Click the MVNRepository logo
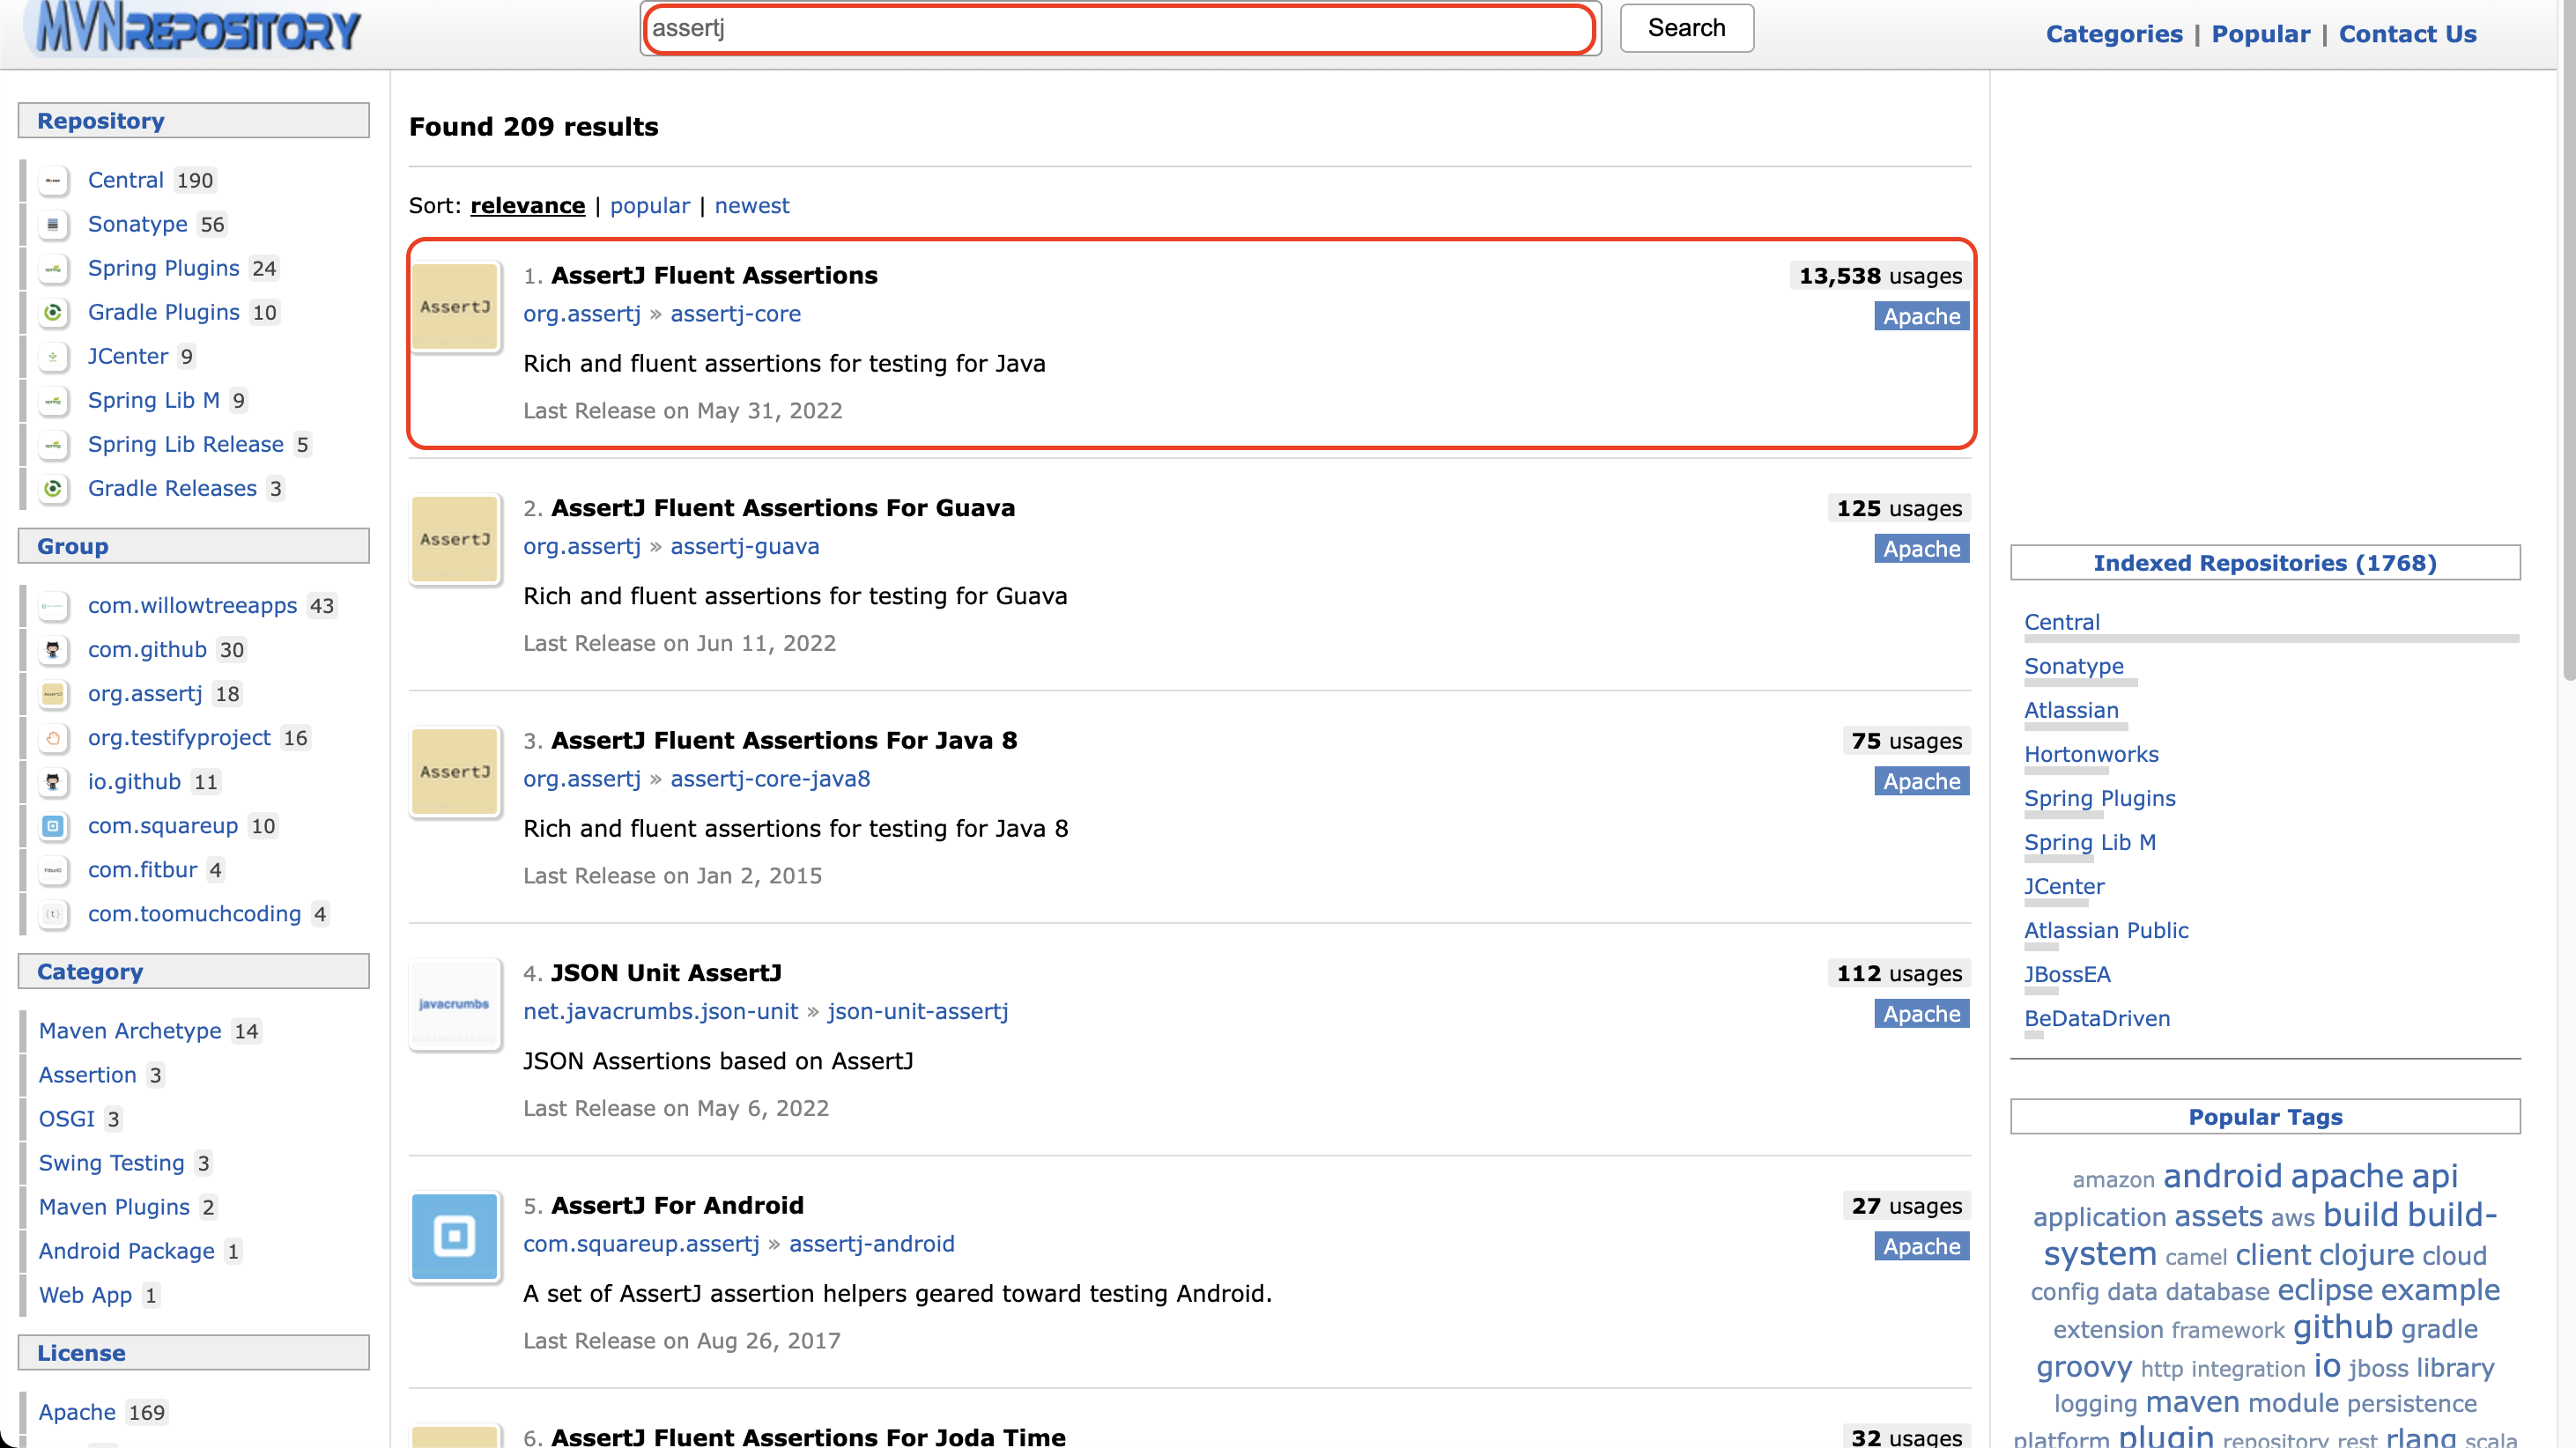 coord(198,30)
